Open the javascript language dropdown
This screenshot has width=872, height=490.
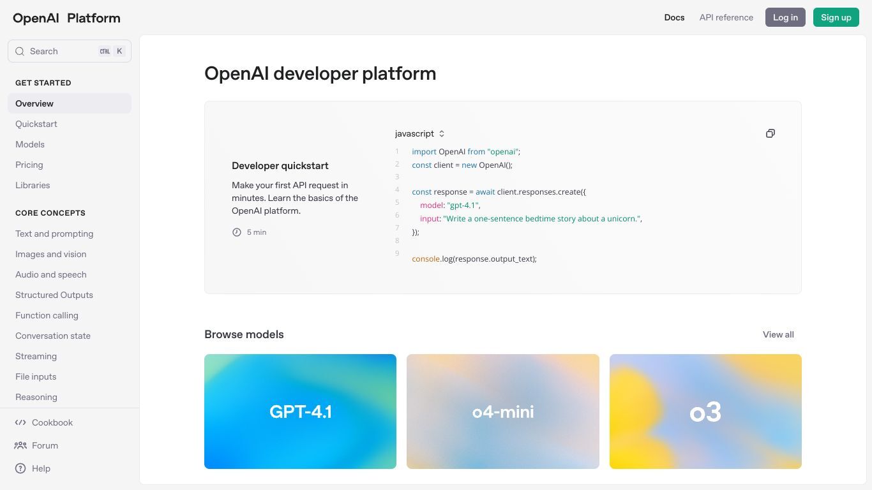[420, 133]
